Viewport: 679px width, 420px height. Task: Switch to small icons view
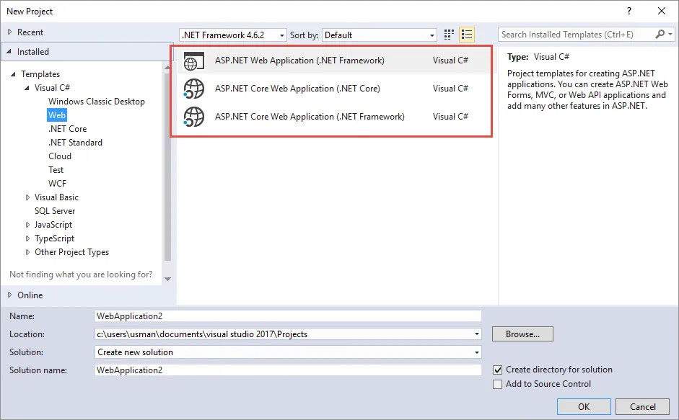[449, 35]
